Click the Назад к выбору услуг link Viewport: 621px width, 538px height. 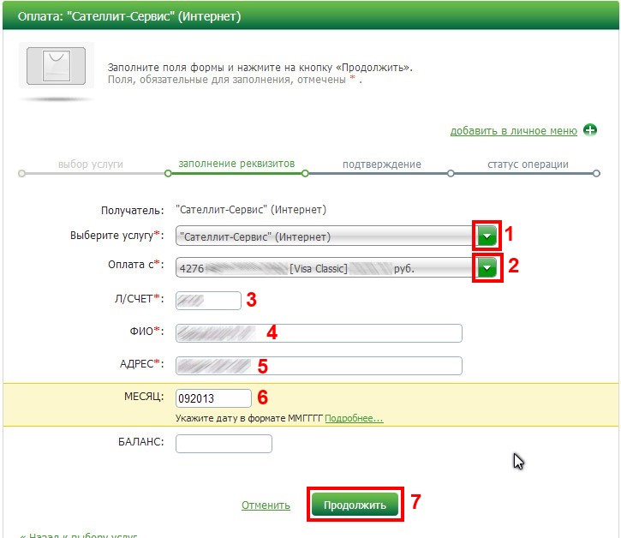[x=79, y=535]
